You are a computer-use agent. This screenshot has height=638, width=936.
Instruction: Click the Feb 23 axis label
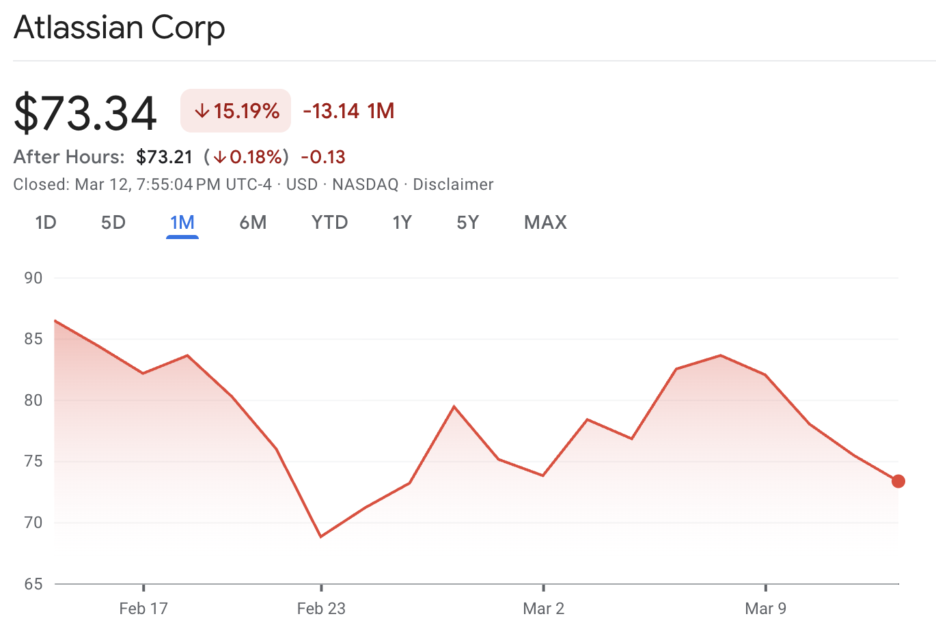tap(321, 609)
